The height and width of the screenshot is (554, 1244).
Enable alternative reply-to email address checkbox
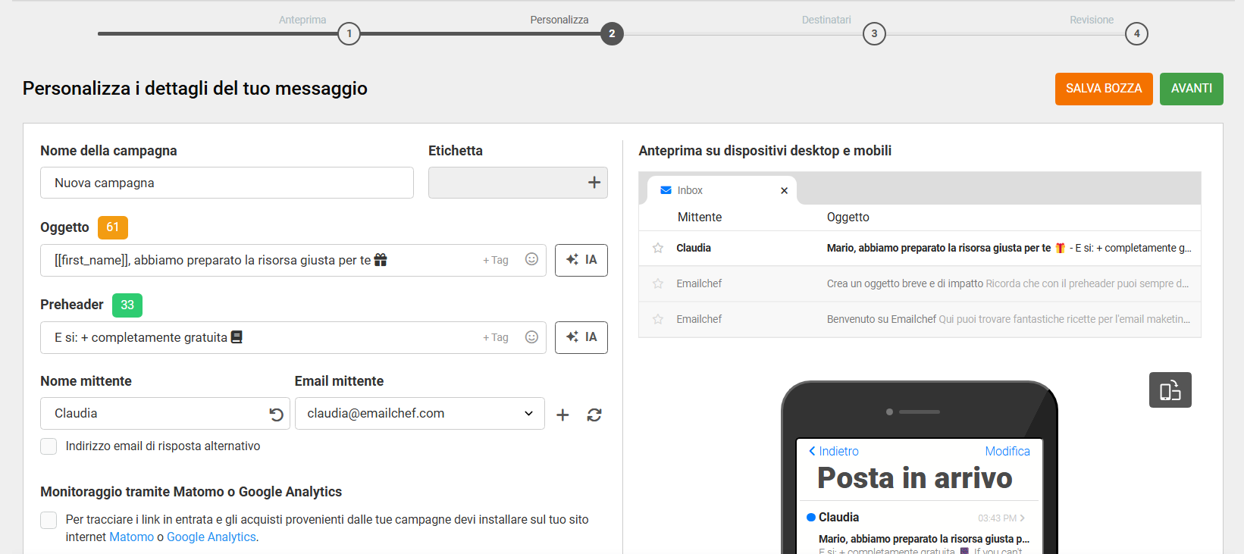click(49, 446)
